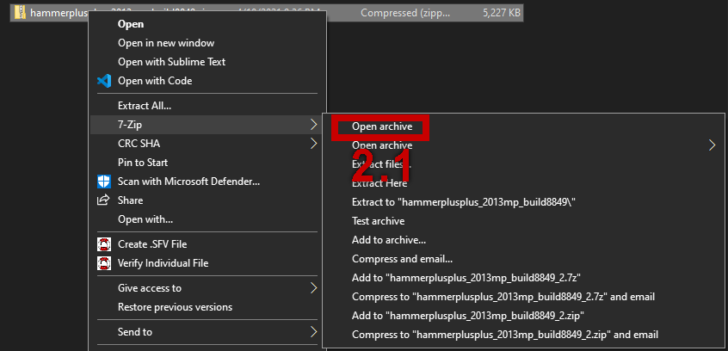Click the first Open archive in 7-Zip submenu
Viewport: 728px width, 351px height.
click(x=382, y=126)
